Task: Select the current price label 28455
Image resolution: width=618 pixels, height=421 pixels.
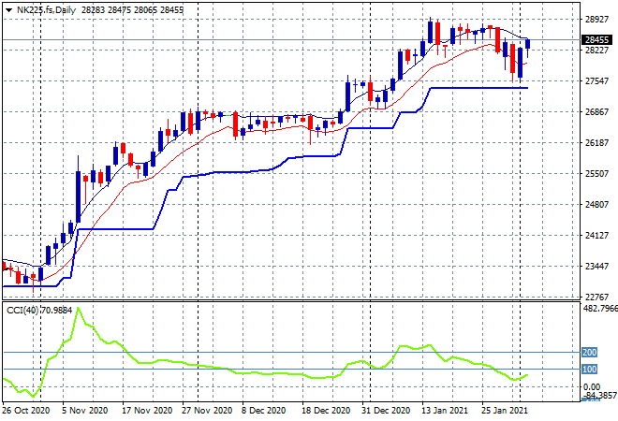Action: [596, 40]
